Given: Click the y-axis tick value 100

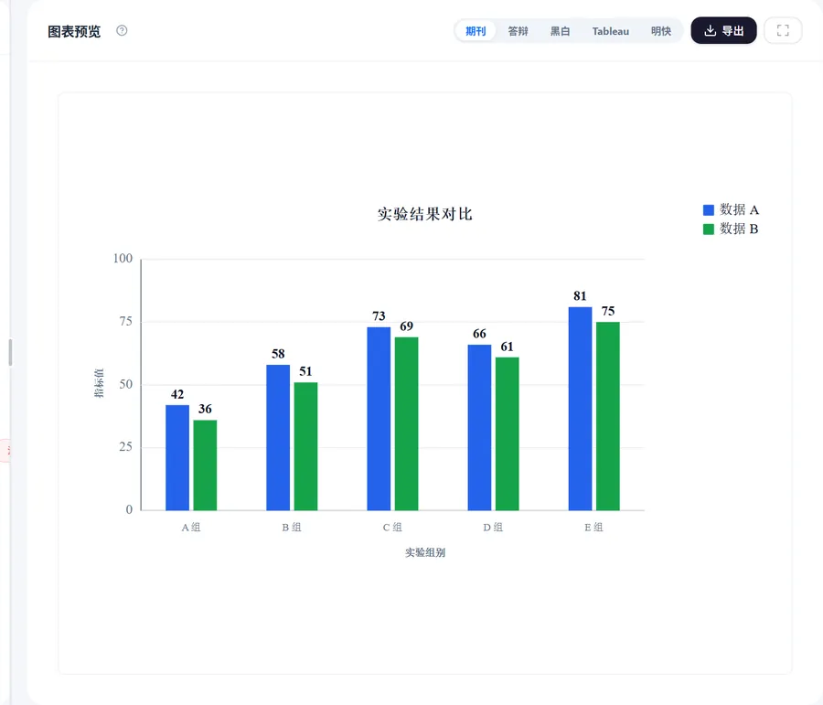Looking at the screenshot, I should coord(123,258).
